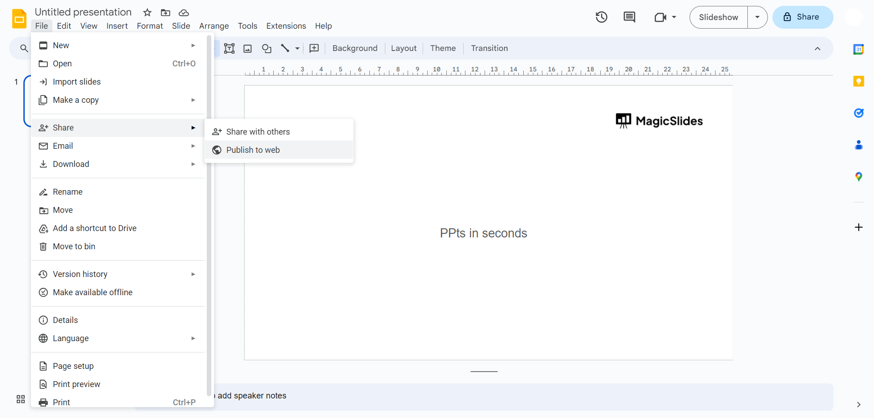Insert image using toolbar icon
Screen dimensions: 874x418
coord(248,48)
